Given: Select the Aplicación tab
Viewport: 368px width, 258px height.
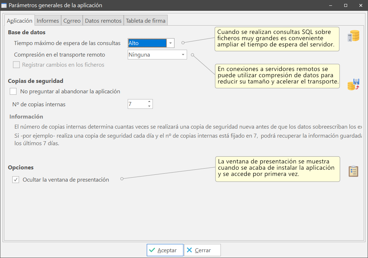Looking at the screenshot, I should (x=19, y=21).
